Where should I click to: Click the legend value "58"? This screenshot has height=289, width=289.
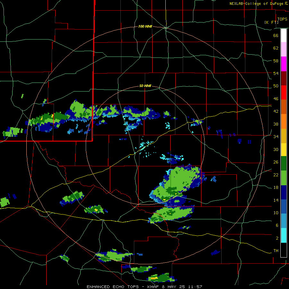[x=276, y=61]
